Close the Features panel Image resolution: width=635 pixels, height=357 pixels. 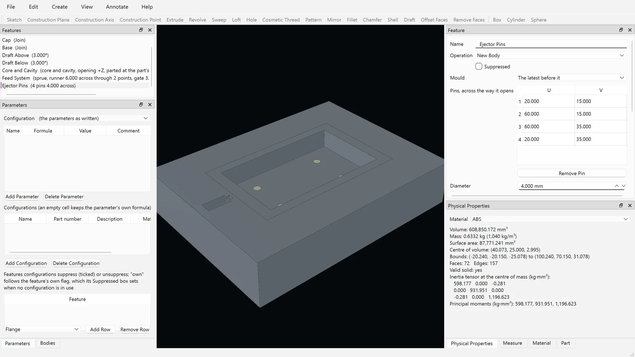point(150,30)
